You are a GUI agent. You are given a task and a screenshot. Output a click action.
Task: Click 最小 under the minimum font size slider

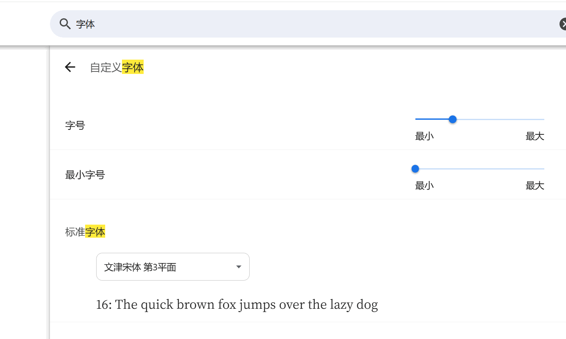424,185
